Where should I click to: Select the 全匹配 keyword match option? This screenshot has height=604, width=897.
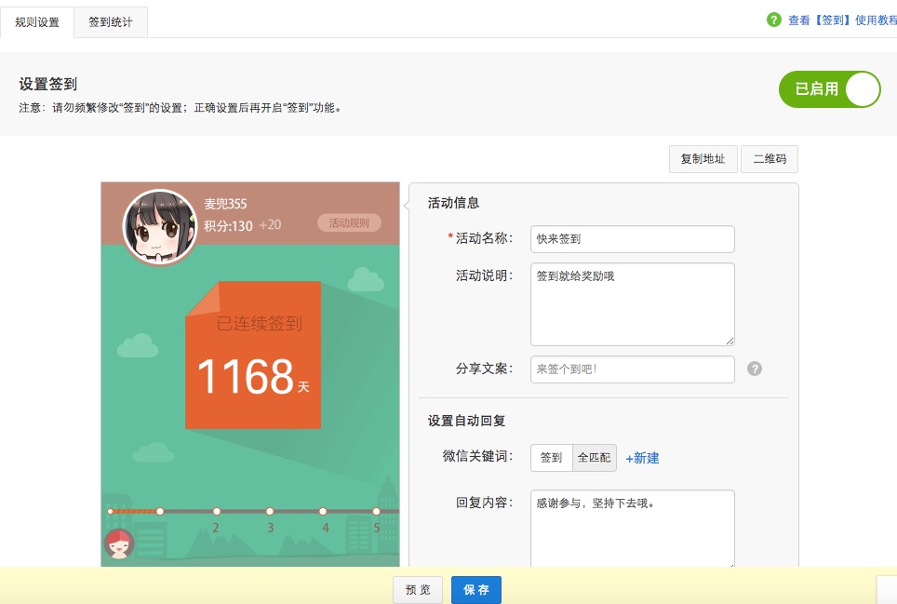tap(595, 458)
